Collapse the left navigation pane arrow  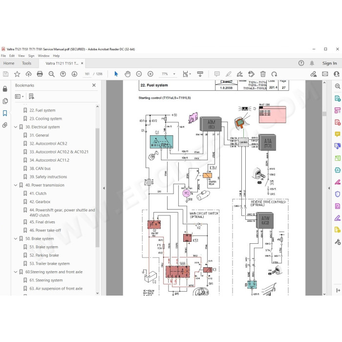click(104, 188)
